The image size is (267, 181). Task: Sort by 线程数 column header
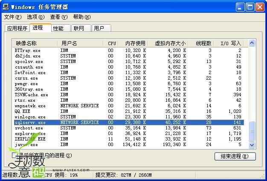tap(201, 43)
